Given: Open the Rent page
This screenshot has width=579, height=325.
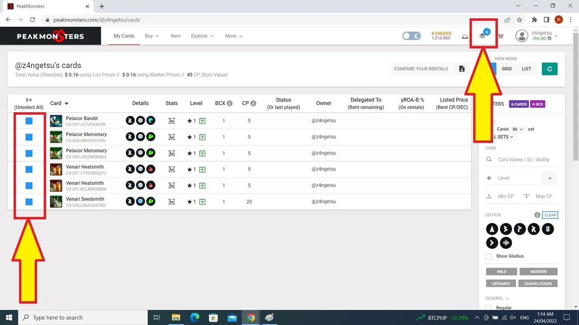Looking at the screenshot, I should [176, 36].
